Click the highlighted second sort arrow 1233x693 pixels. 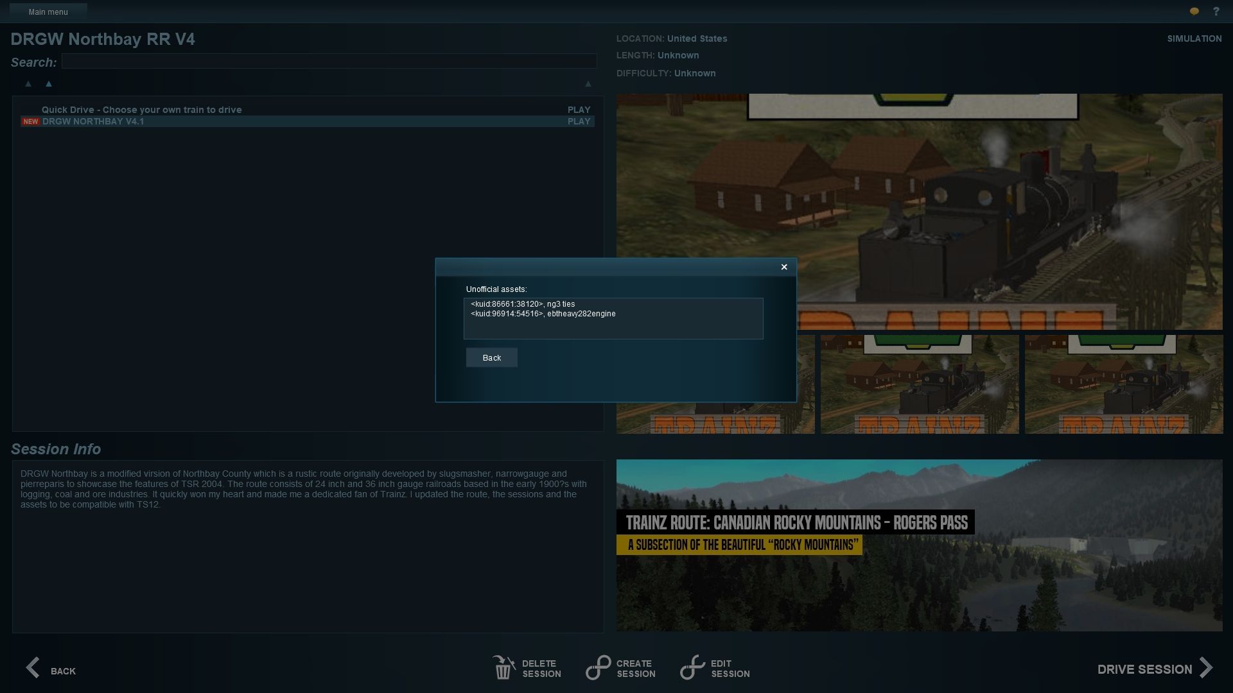[x=49, y=83]
